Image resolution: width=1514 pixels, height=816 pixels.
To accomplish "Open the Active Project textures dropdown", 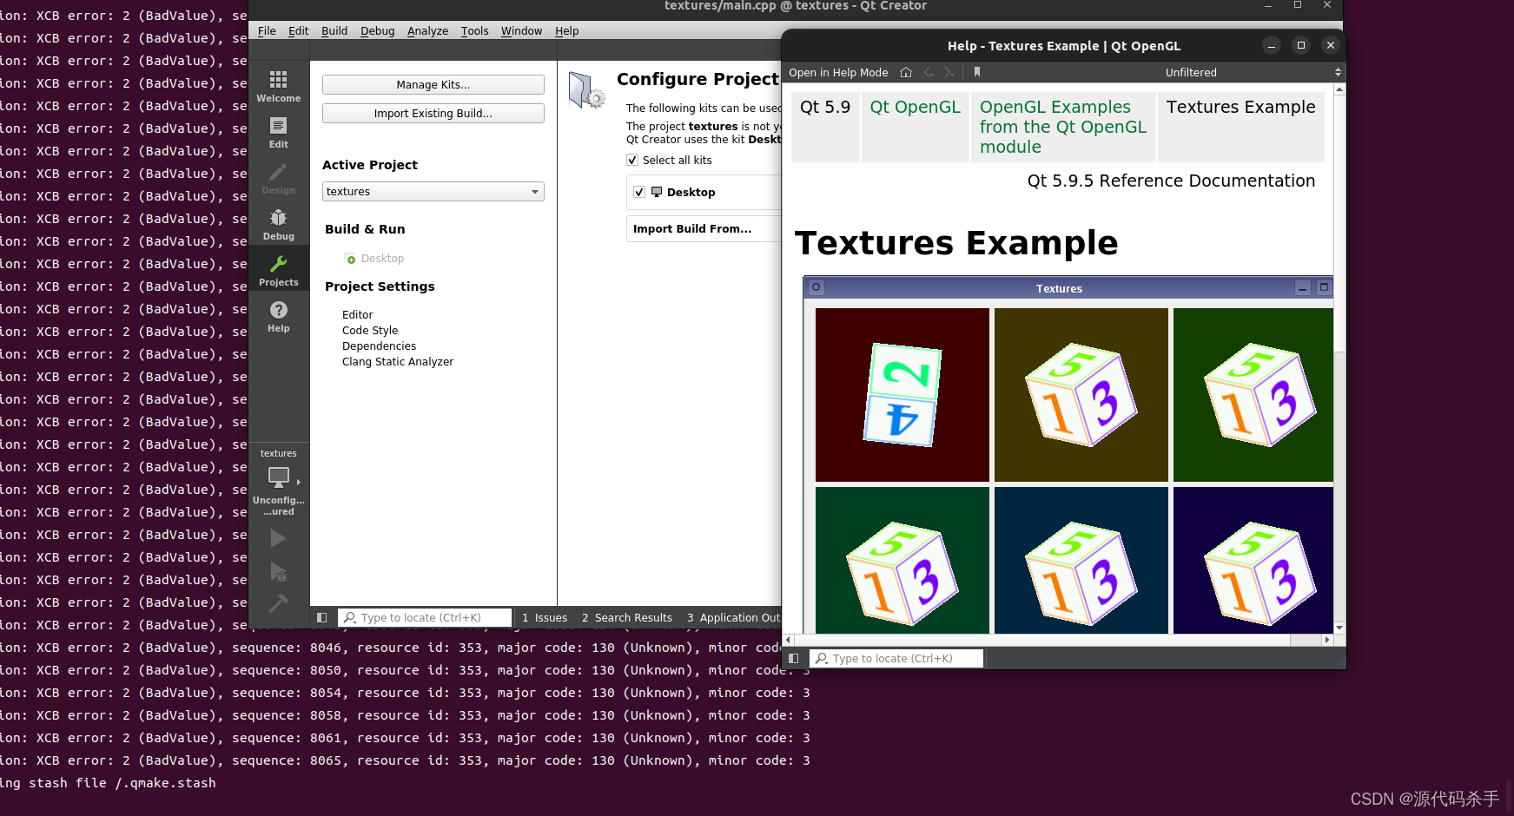I will [x=433, y=191].
